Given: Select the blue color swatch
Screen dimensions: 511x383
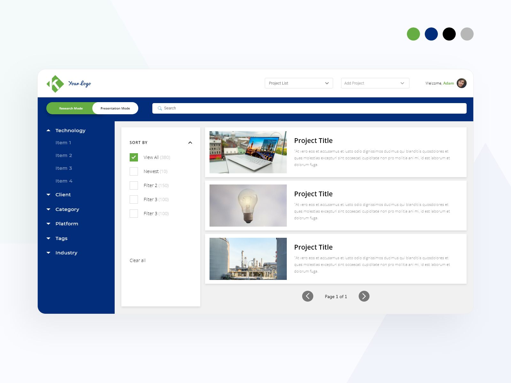Looking at the screenshot, I should coord(431,34).
